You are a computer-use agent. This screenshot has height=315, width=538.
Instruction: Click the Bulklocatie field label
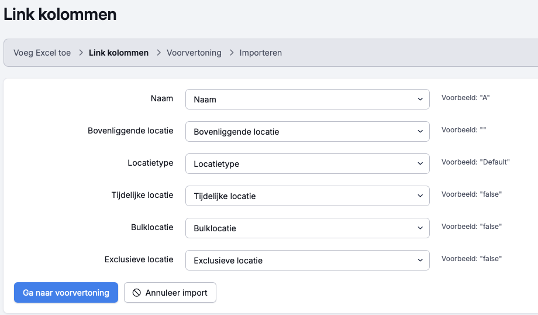click(x=152, y=227)
